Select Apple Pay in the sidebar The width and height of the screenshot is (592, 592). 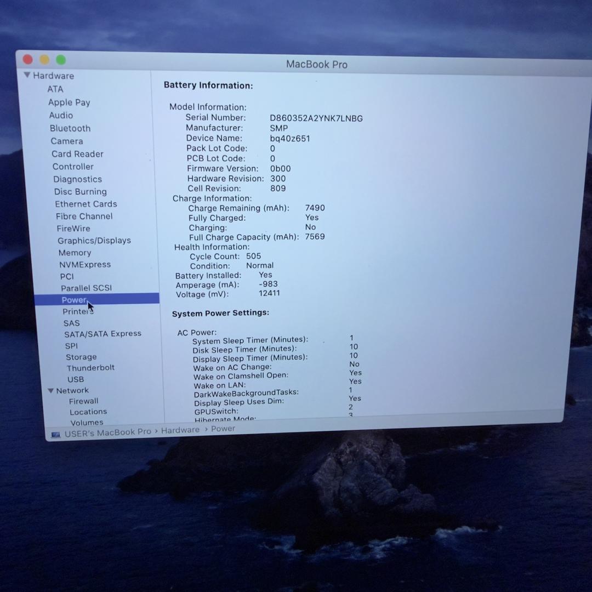point(69,103)
